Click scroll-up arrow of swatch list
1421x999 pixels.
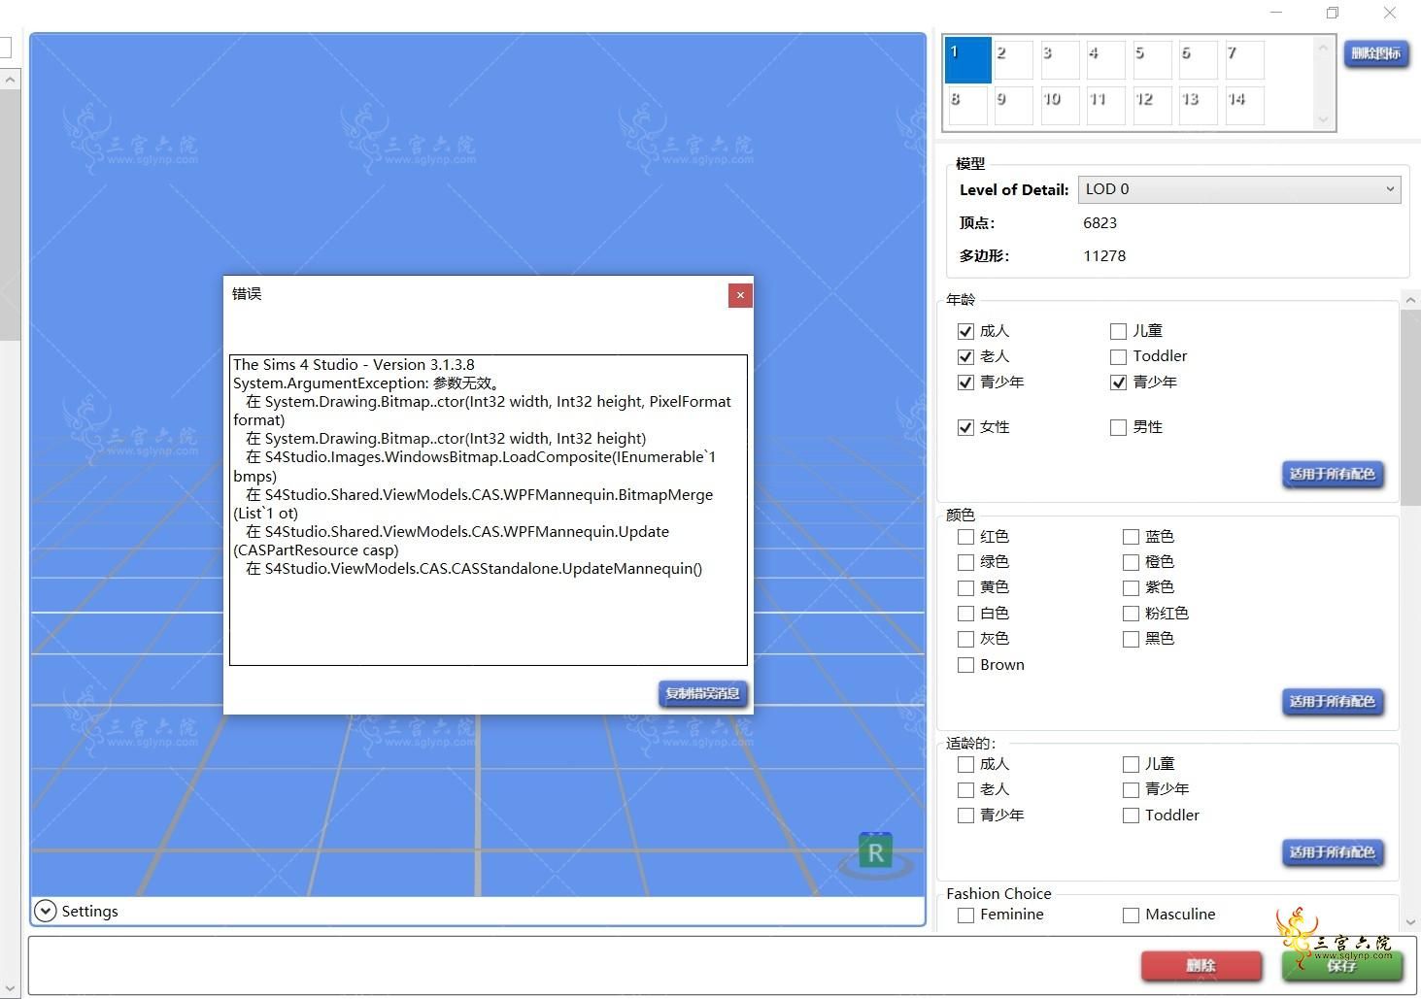pyautogui.click(x=1322, y=47)
